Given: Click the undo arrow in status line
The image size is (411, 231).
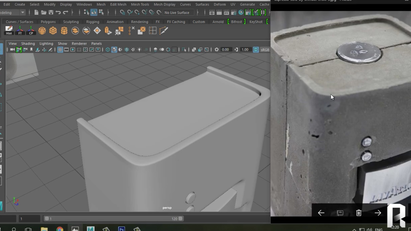Looking at the screenshot, I should click(x=58, y=12).
